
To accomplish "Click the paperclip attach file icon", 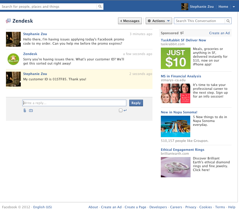I will click(25, 110).
